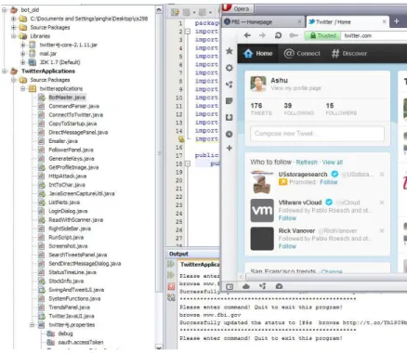This screenshot has width=407, height=353.
Task: Click the plus add panel icon in sidebar
Action: pos(230,148)
